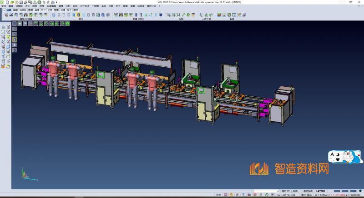Click the LAYER0 button in status bar
The width and height of the screenshot is (364, 198).
click(x=321, y=191)
